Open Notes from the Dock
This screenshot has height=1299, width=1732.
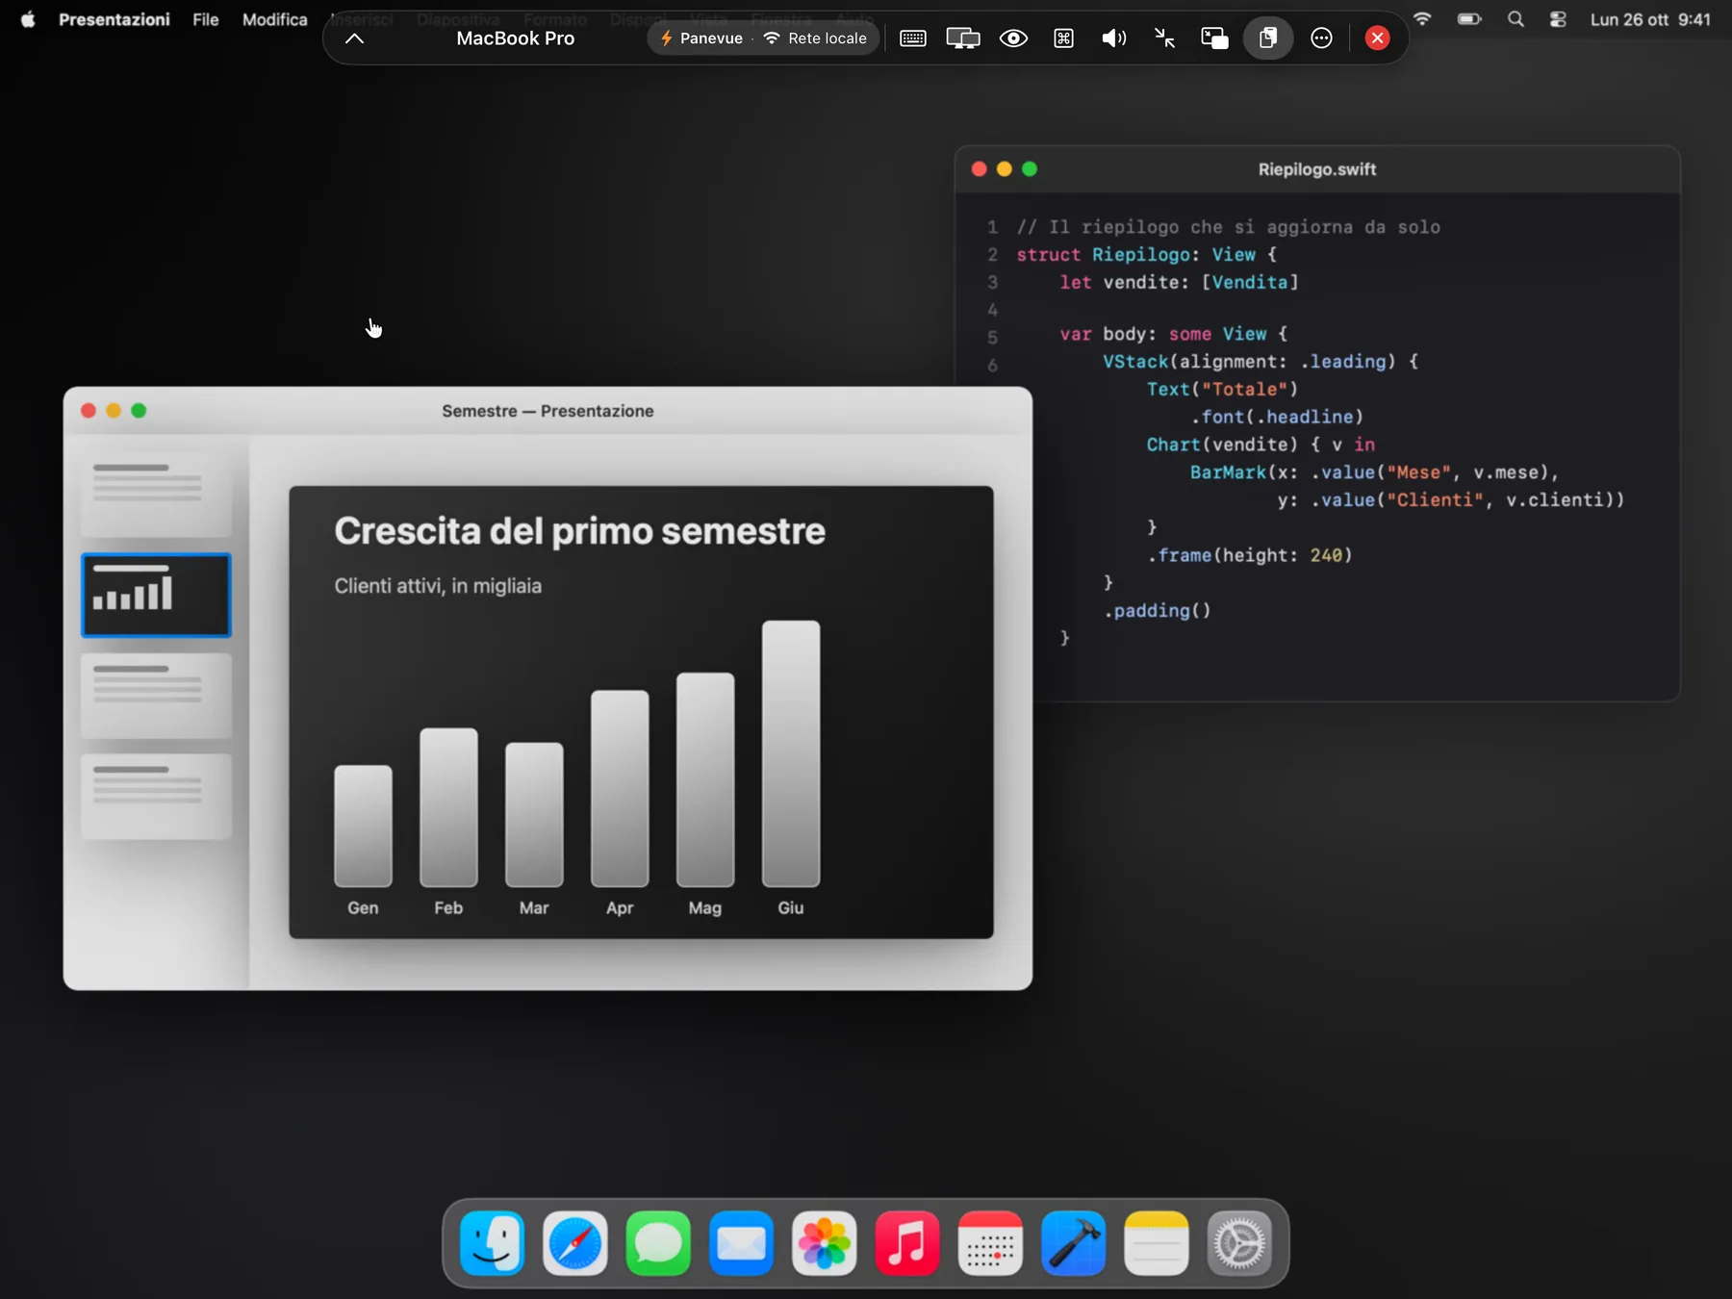(1157, 1243)
